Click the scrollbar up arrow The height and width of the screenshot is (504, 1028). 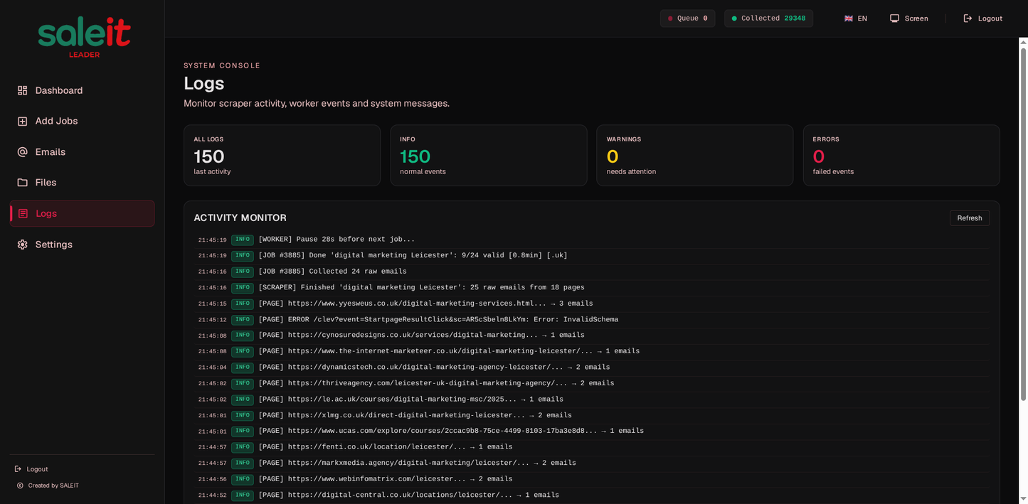pyautogui.click(x=1024, y=42)
